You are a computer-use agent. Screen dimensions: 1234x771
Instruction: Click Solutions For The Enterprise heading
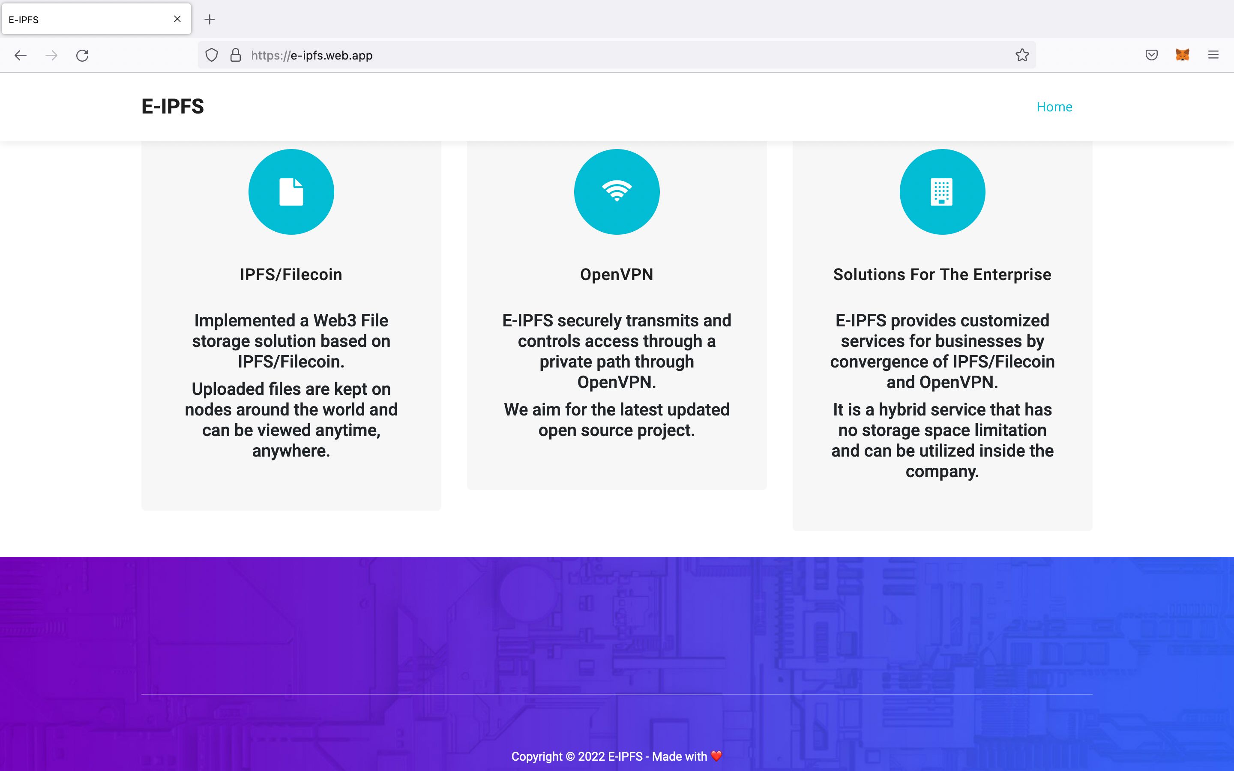pos(942,274)
